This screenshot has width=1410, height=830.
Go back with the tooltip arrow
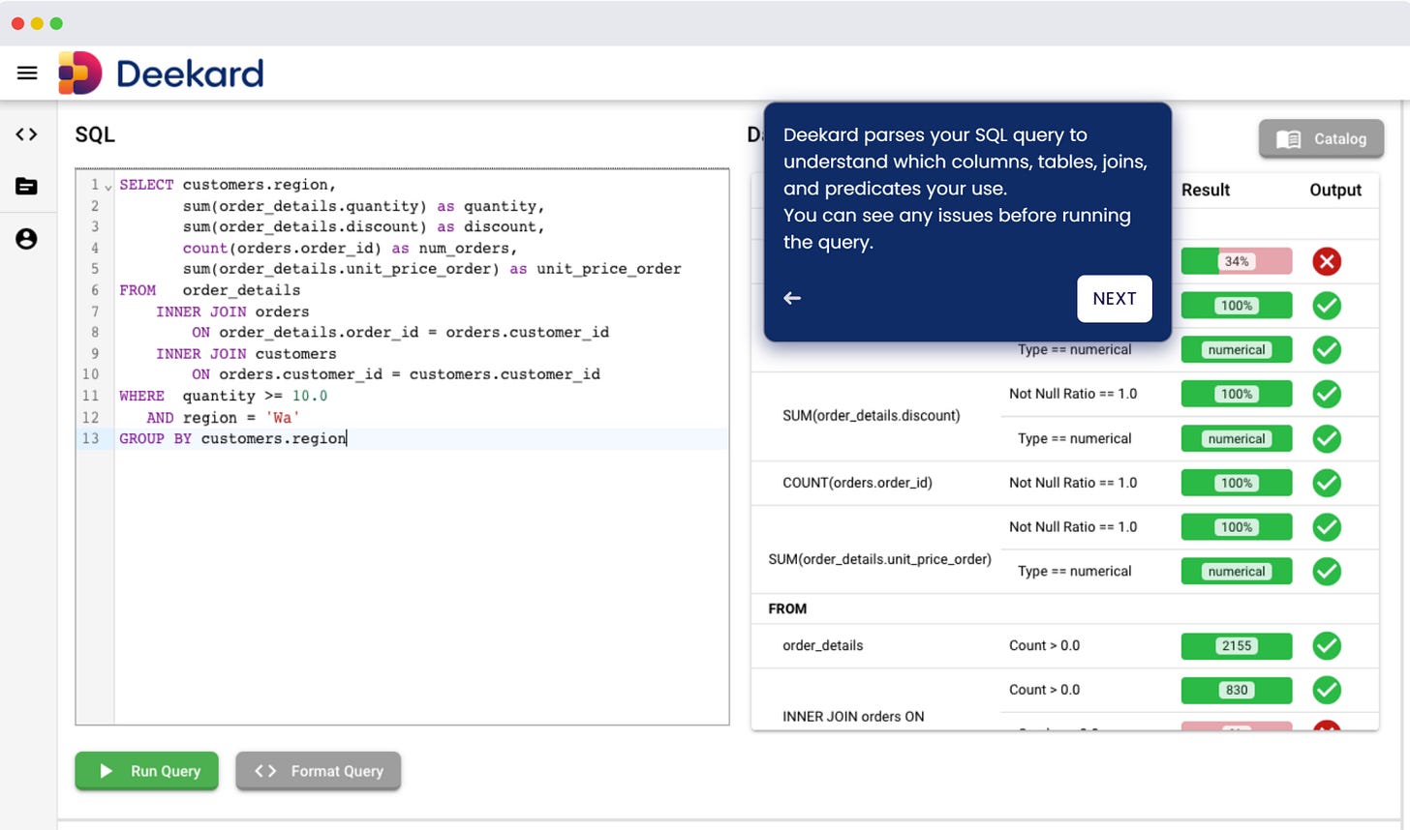792,298
